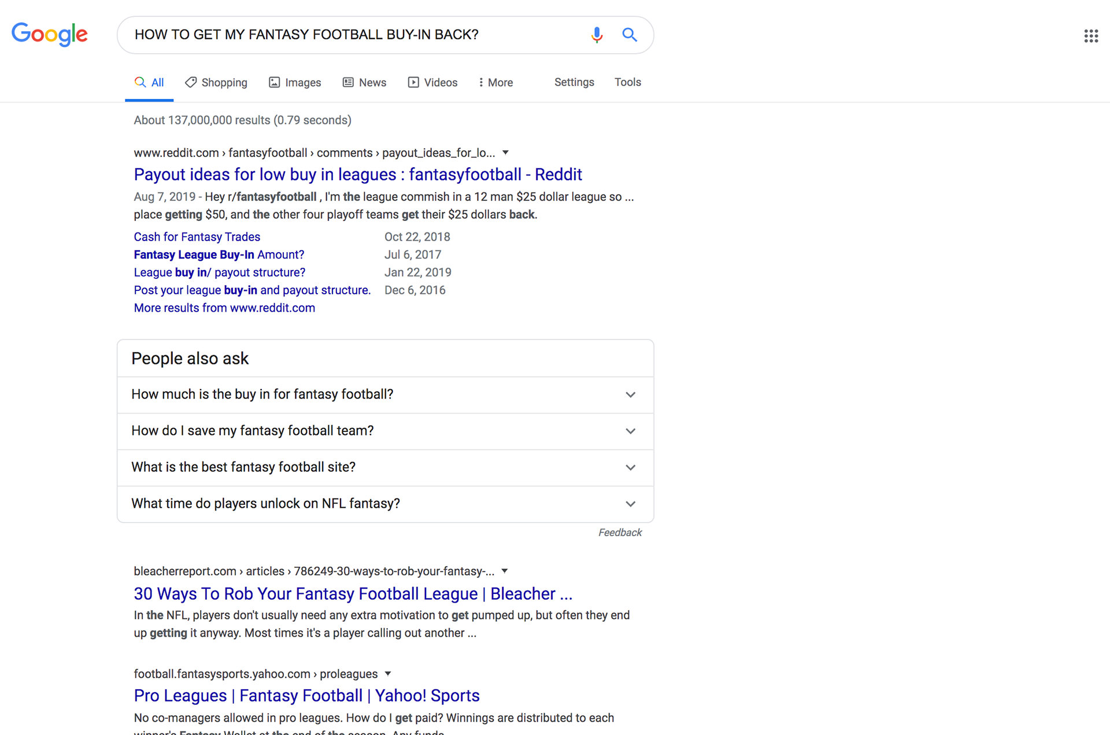Expand What is the best fantasy football site
The image size is (1110, 735).
click(x=386, y=468)
